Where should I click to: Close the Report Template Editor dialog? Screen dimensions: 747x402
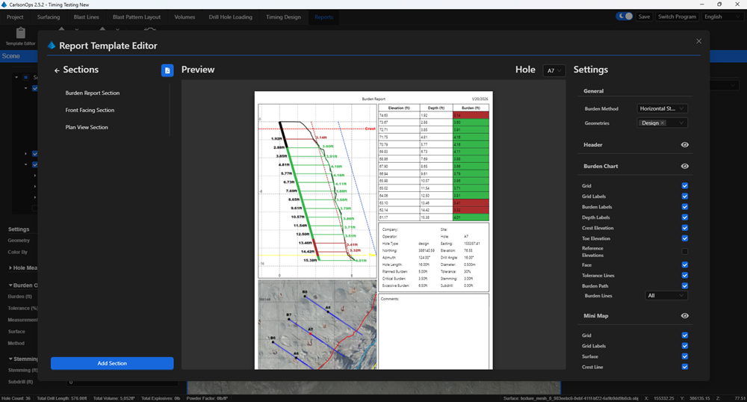pos(698,42)
